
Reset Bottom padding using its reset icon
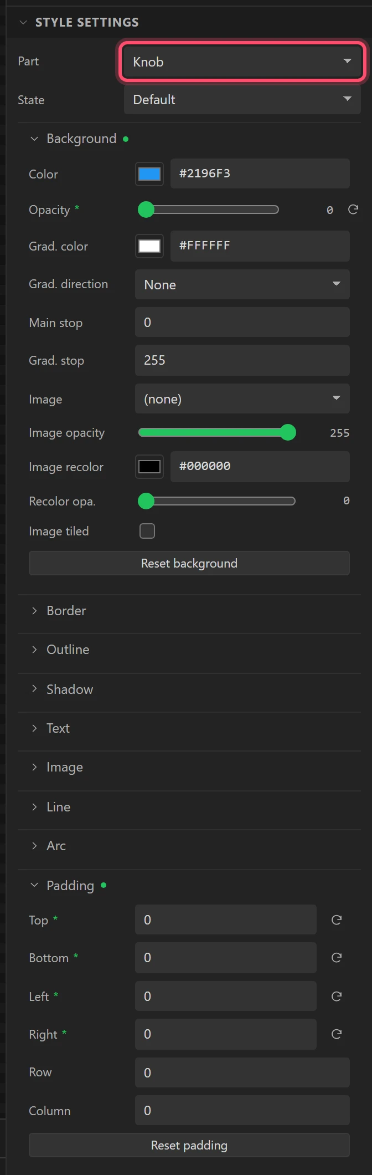[336, 958]
